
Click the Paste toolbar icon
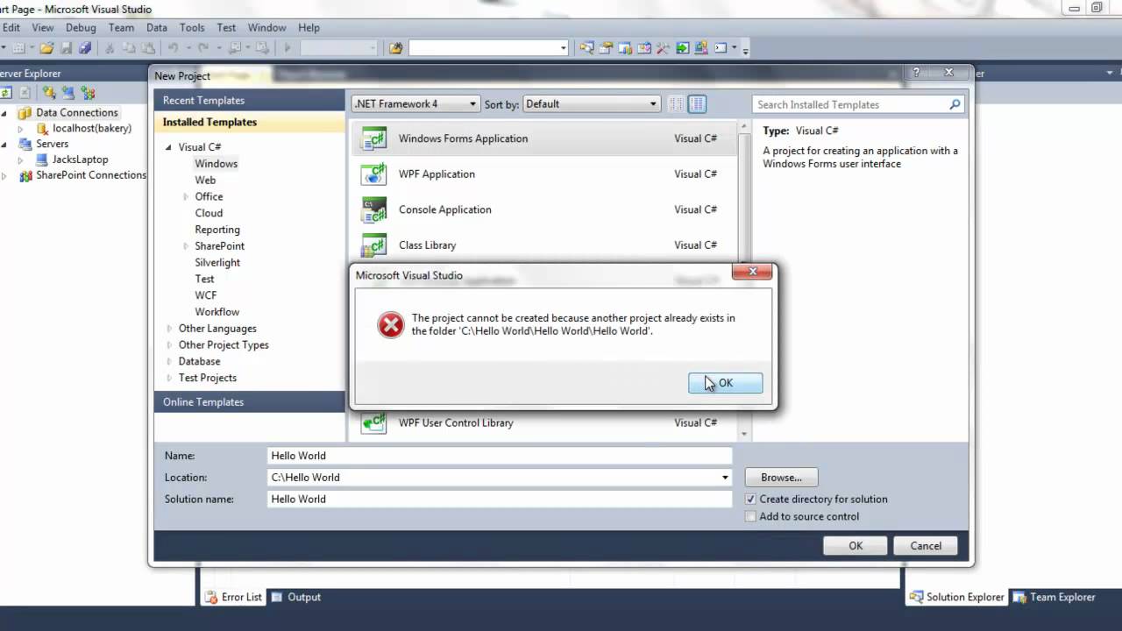147,48
